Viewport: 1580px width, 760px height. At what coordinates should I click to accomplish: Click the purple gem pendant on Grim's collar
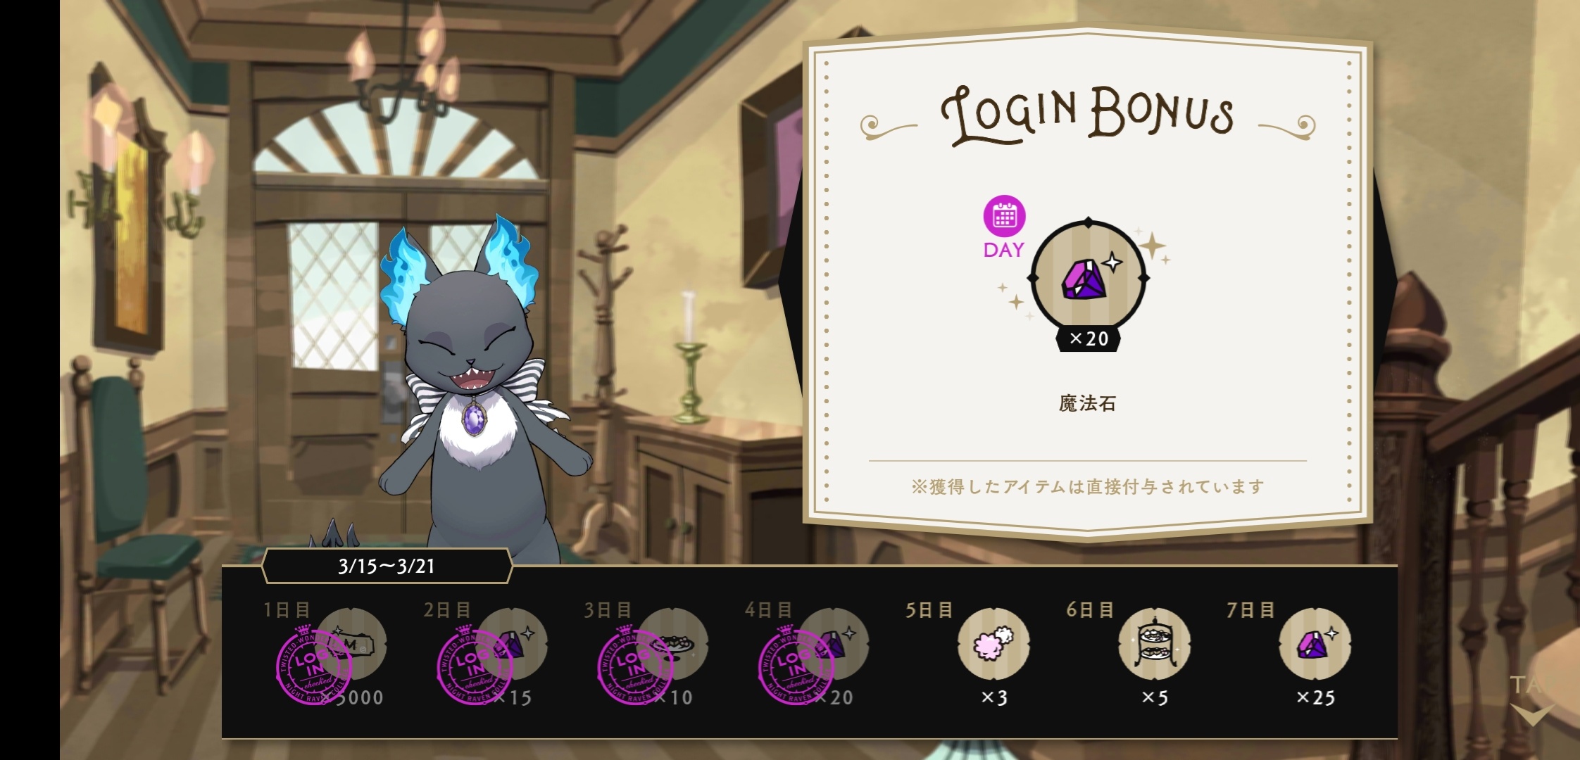(473, 419)
